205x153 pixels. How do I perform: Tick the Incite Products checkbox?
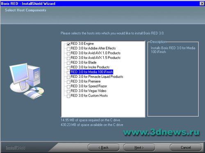point(68,68)
